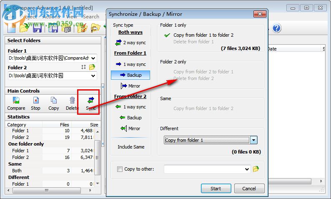Click the New project toolbar icon
The height and width of the screenshot is (199, 331).
click(x=11, y=28)
